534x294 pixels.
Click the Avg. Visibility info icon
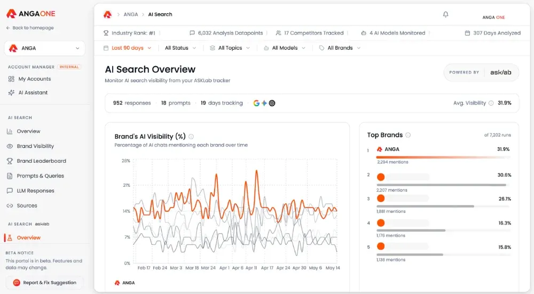point(491,103)
